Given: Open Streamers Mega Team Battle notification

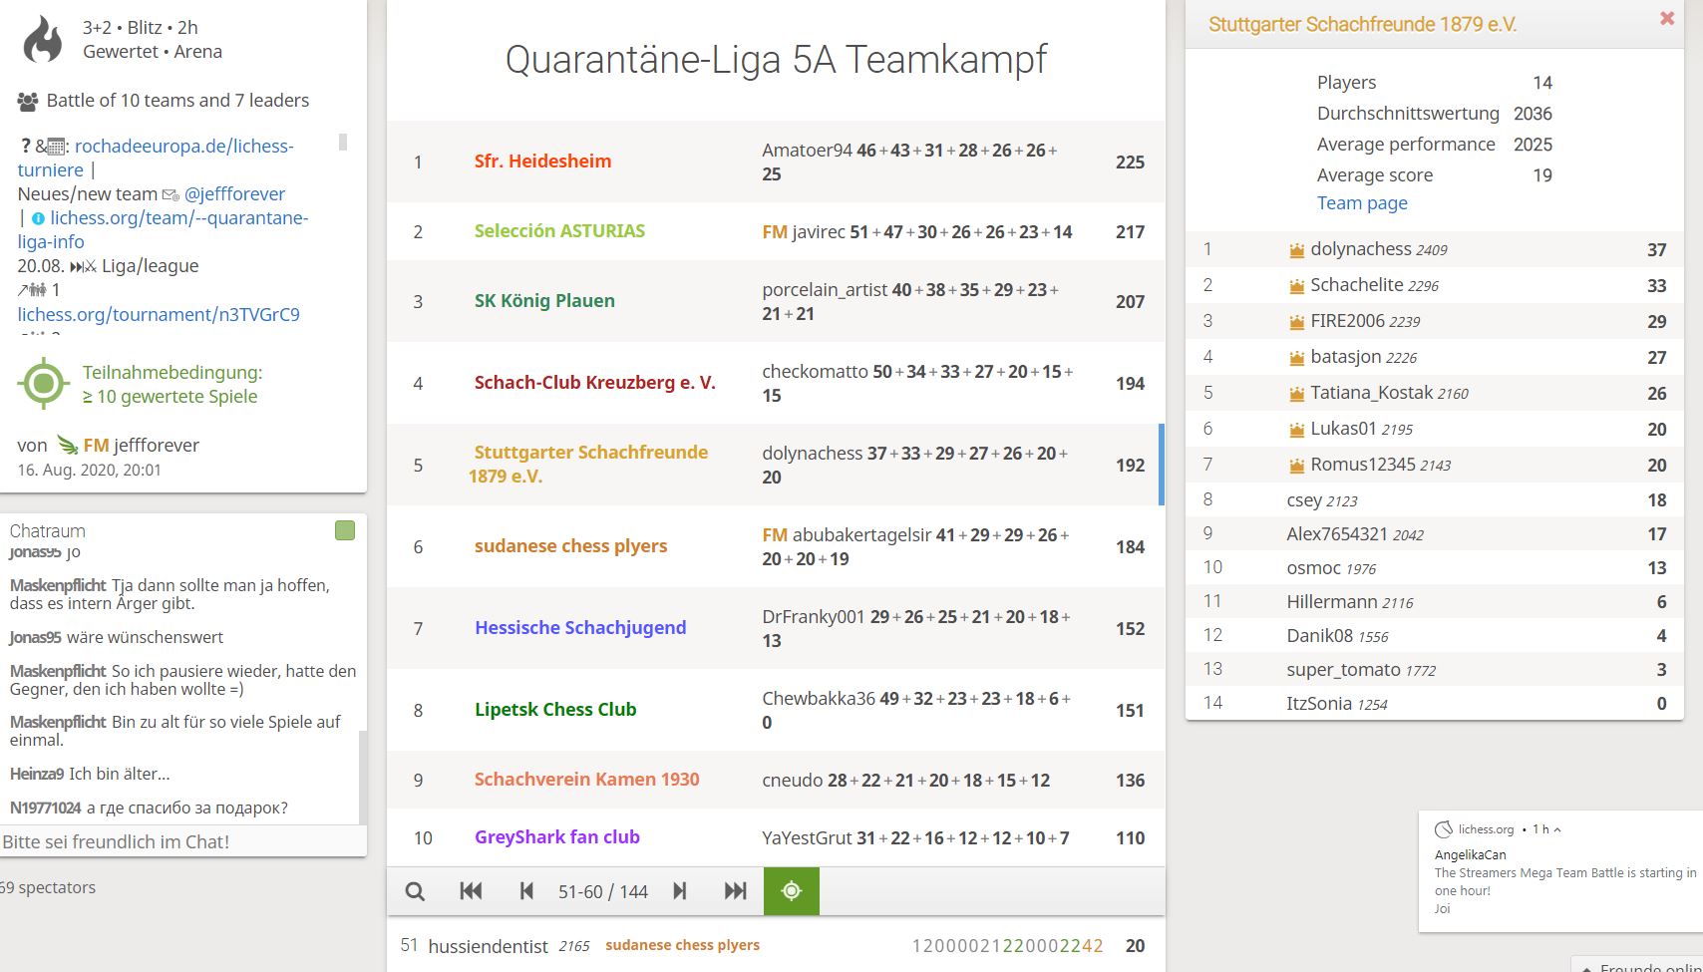Looking at the screenshot, I should pyautogui.click(x=1560, y=872).
